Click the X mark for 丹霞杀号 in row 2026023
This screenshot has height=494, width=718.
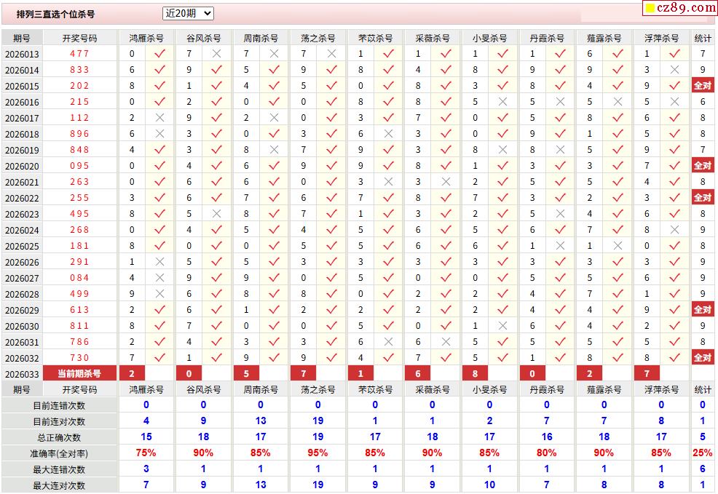tap(560, 214)
